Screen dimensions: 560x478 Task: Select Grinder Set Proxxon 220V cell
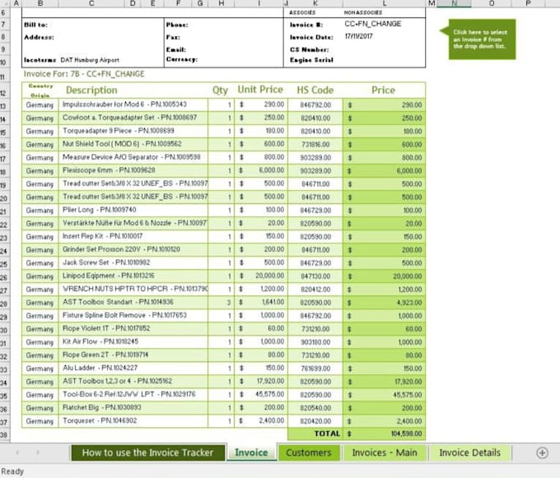[133, 250]
